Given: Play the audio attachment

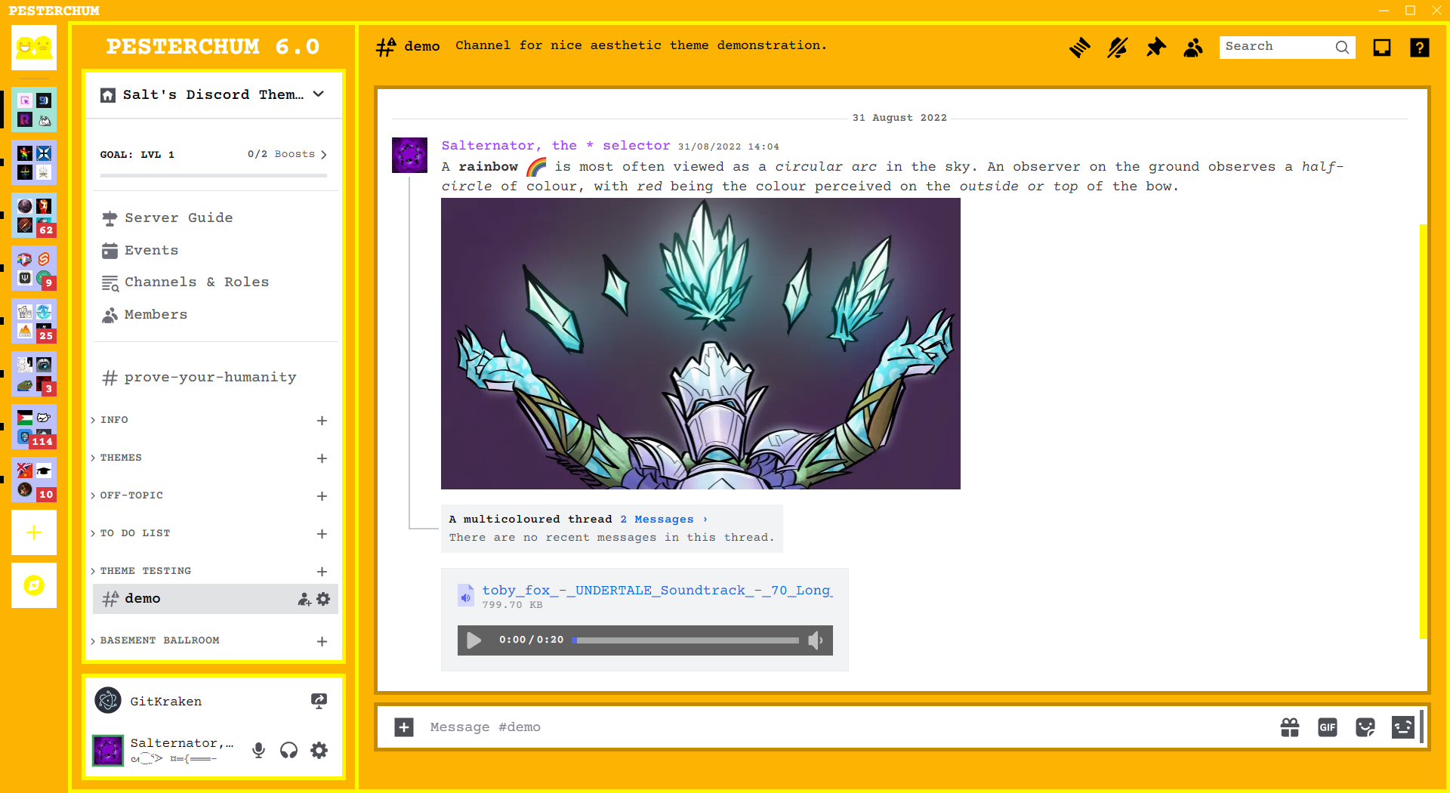Looking at the screenshot, I should 474,640.
